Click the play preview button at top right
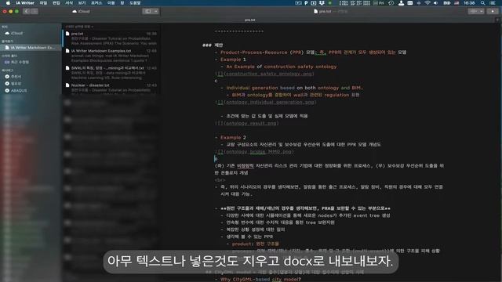 493,11
